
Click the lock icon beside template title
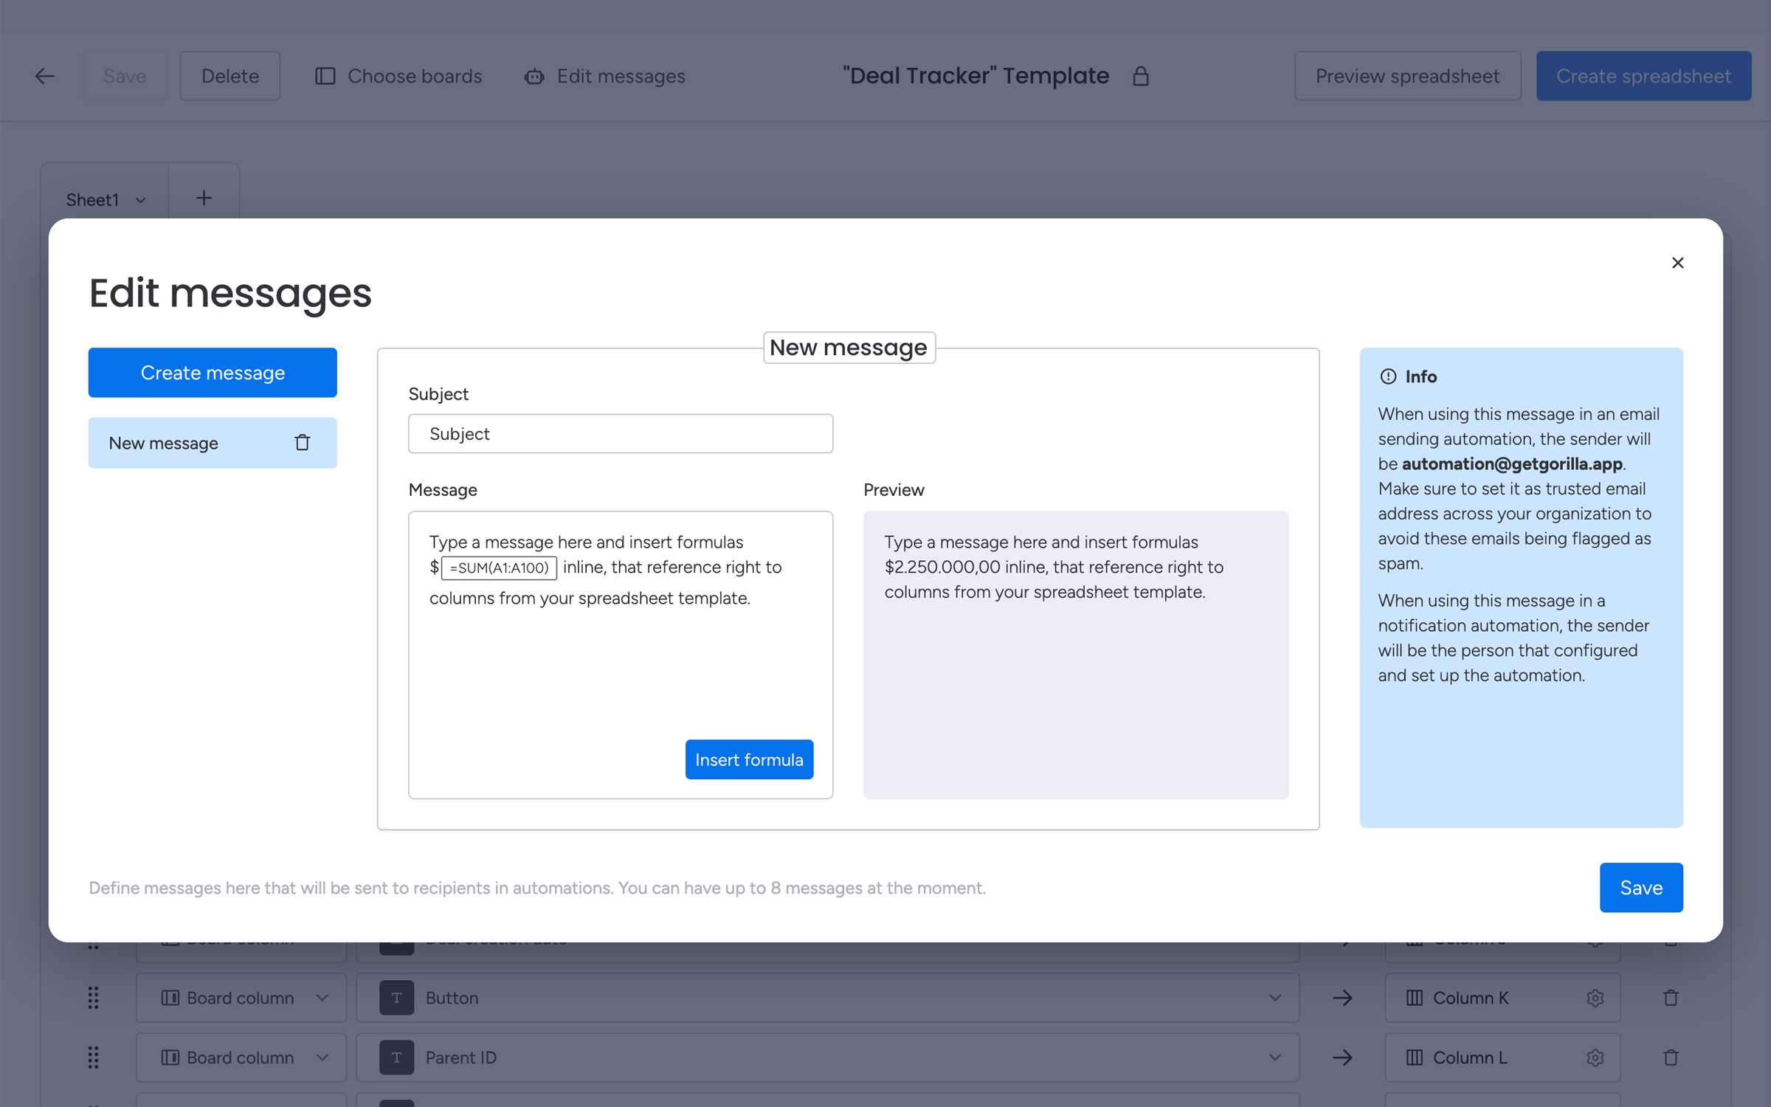1141,76
